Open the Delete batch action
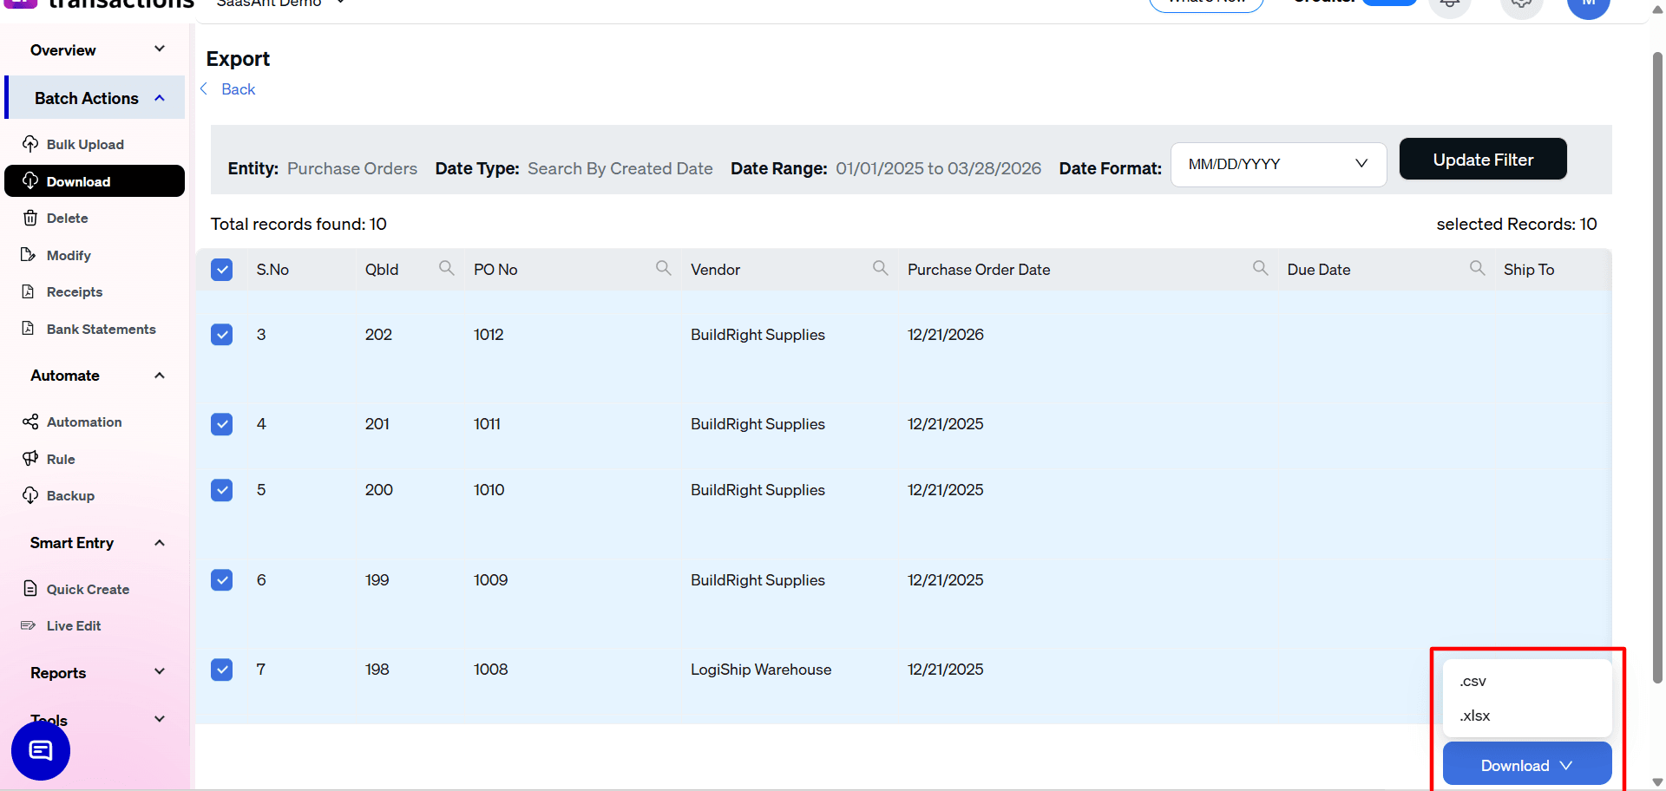This screenshot has height=791, width=1666. (x=66, y=218)
